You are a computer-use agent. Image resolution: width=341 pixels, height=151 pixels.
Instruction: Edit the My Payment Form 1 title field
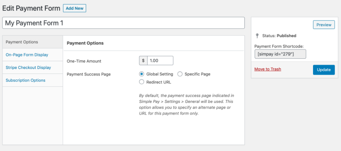(123, 23)
